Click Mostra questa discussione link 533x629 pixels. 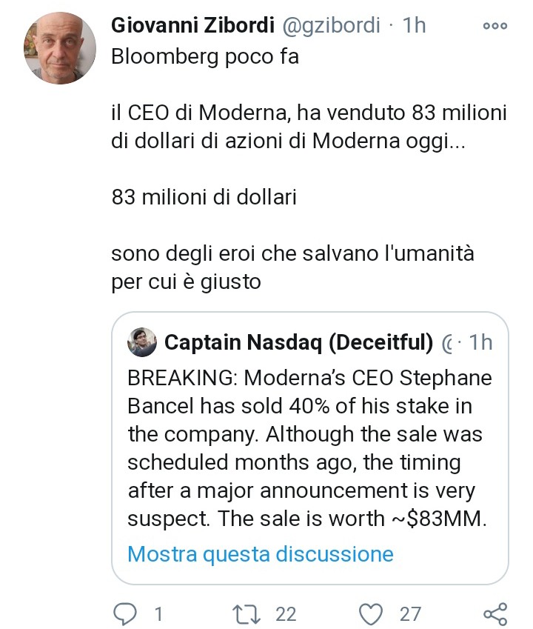coord(260,553)
